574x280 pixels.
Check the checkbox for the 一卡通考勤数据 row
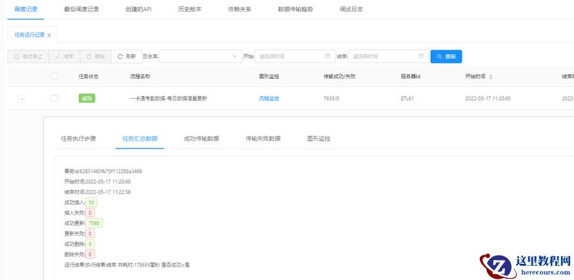click(x=54, y=98)
